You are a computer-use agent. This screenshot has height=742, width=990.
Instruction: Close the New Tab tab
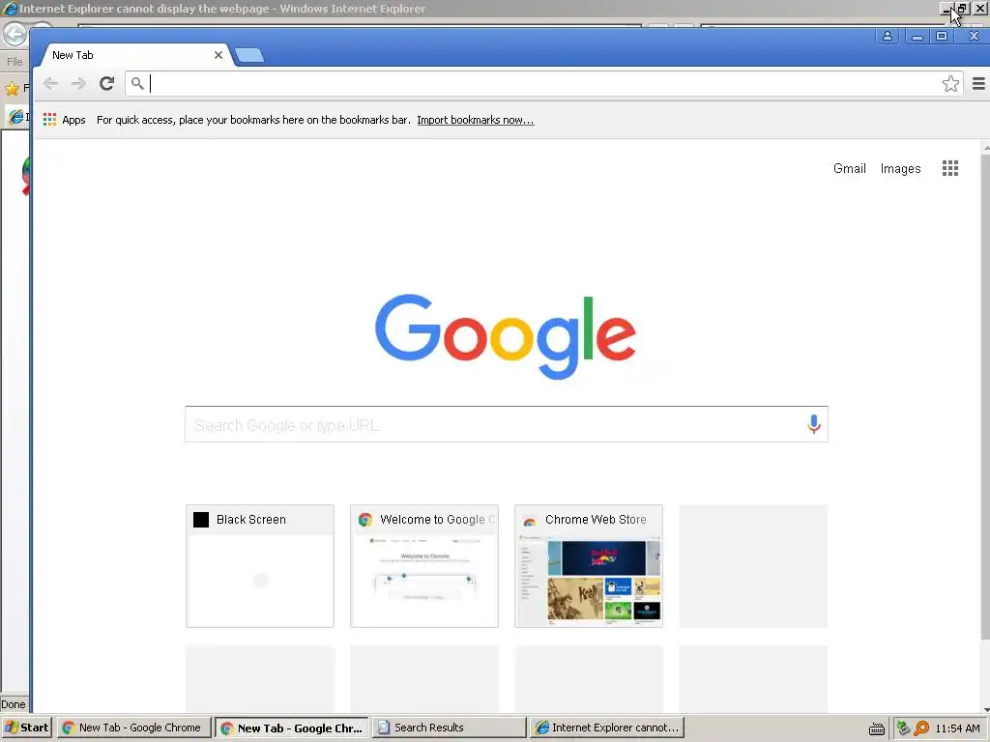pos(218,55)
